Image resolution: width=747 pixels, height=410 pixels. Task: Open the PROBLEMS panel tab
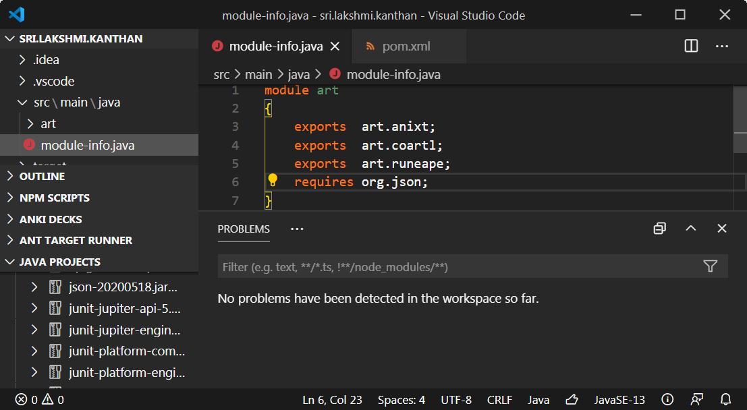(244, 229)
